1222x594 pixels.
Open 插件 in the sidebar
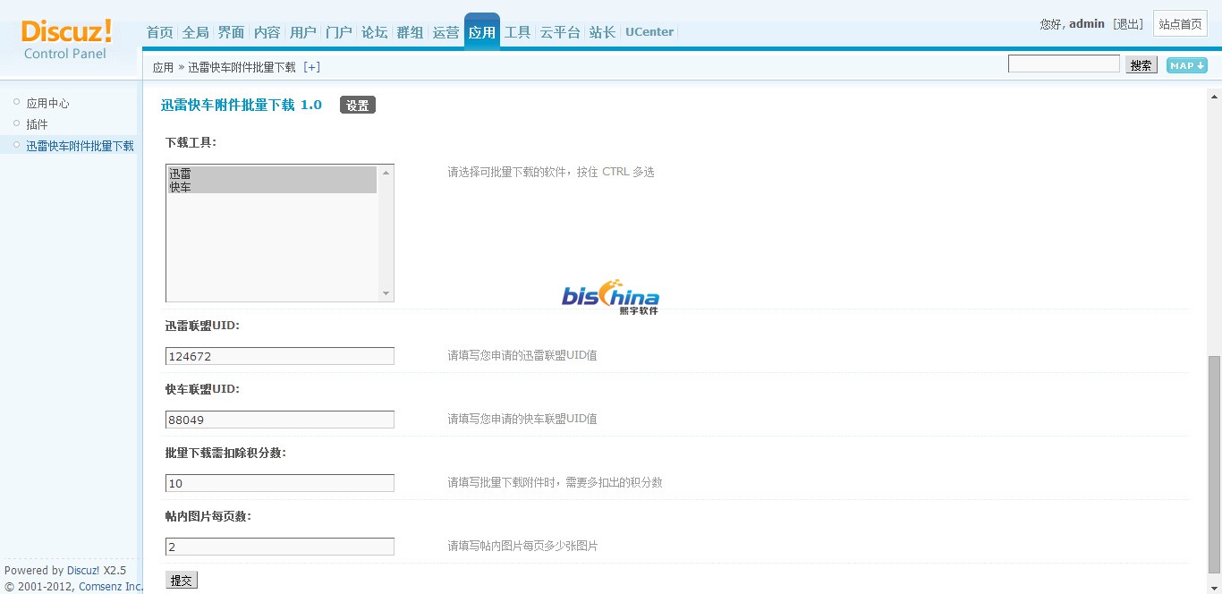(x=37, y=124)
